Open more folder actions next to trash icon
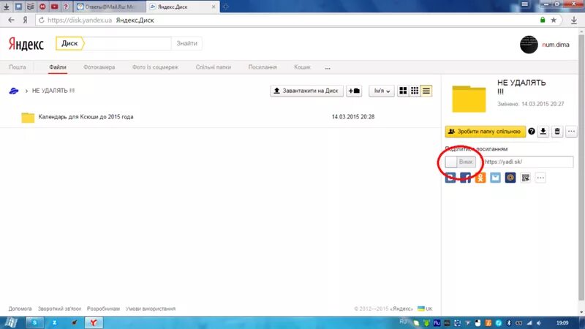Image resolution: width=585 pixels, height=329 pixels. tap(571, 132)
